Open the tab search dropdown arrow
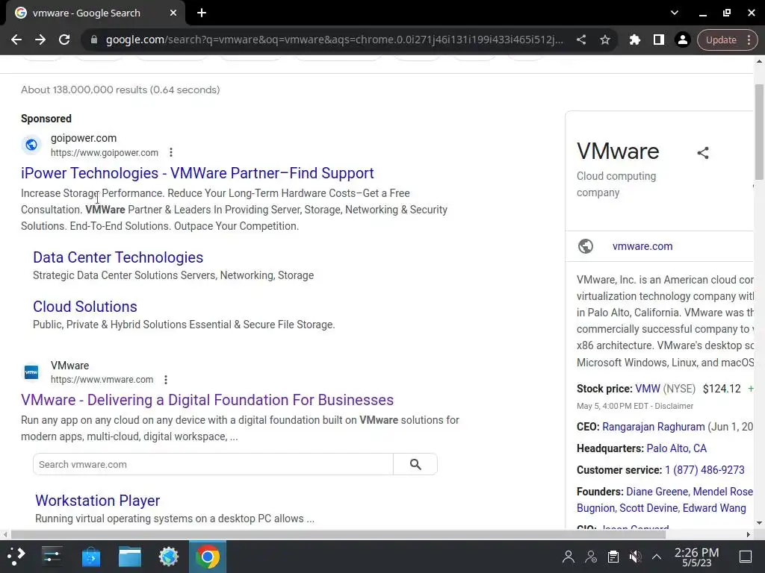This screenshot has height=573, width=765. 675,13
